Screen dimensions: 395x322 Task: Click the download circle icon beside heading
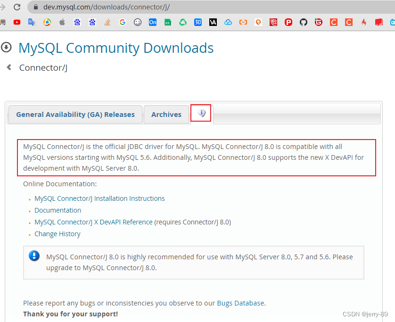pos(6,47)
